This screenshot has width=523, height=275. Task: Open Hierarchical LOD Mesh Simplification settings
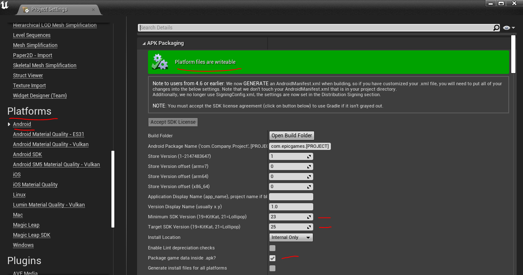pos(55,25)
